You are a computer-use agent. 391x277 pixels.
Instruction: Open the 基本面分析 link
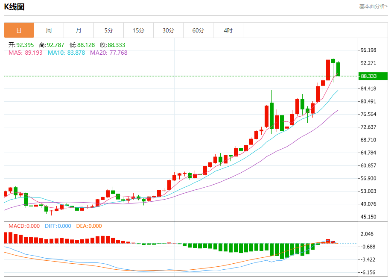373,6
